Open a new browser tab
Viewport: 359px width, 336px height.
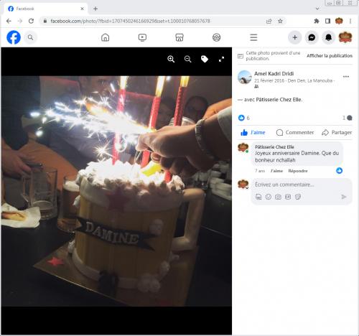coord(95,9)
